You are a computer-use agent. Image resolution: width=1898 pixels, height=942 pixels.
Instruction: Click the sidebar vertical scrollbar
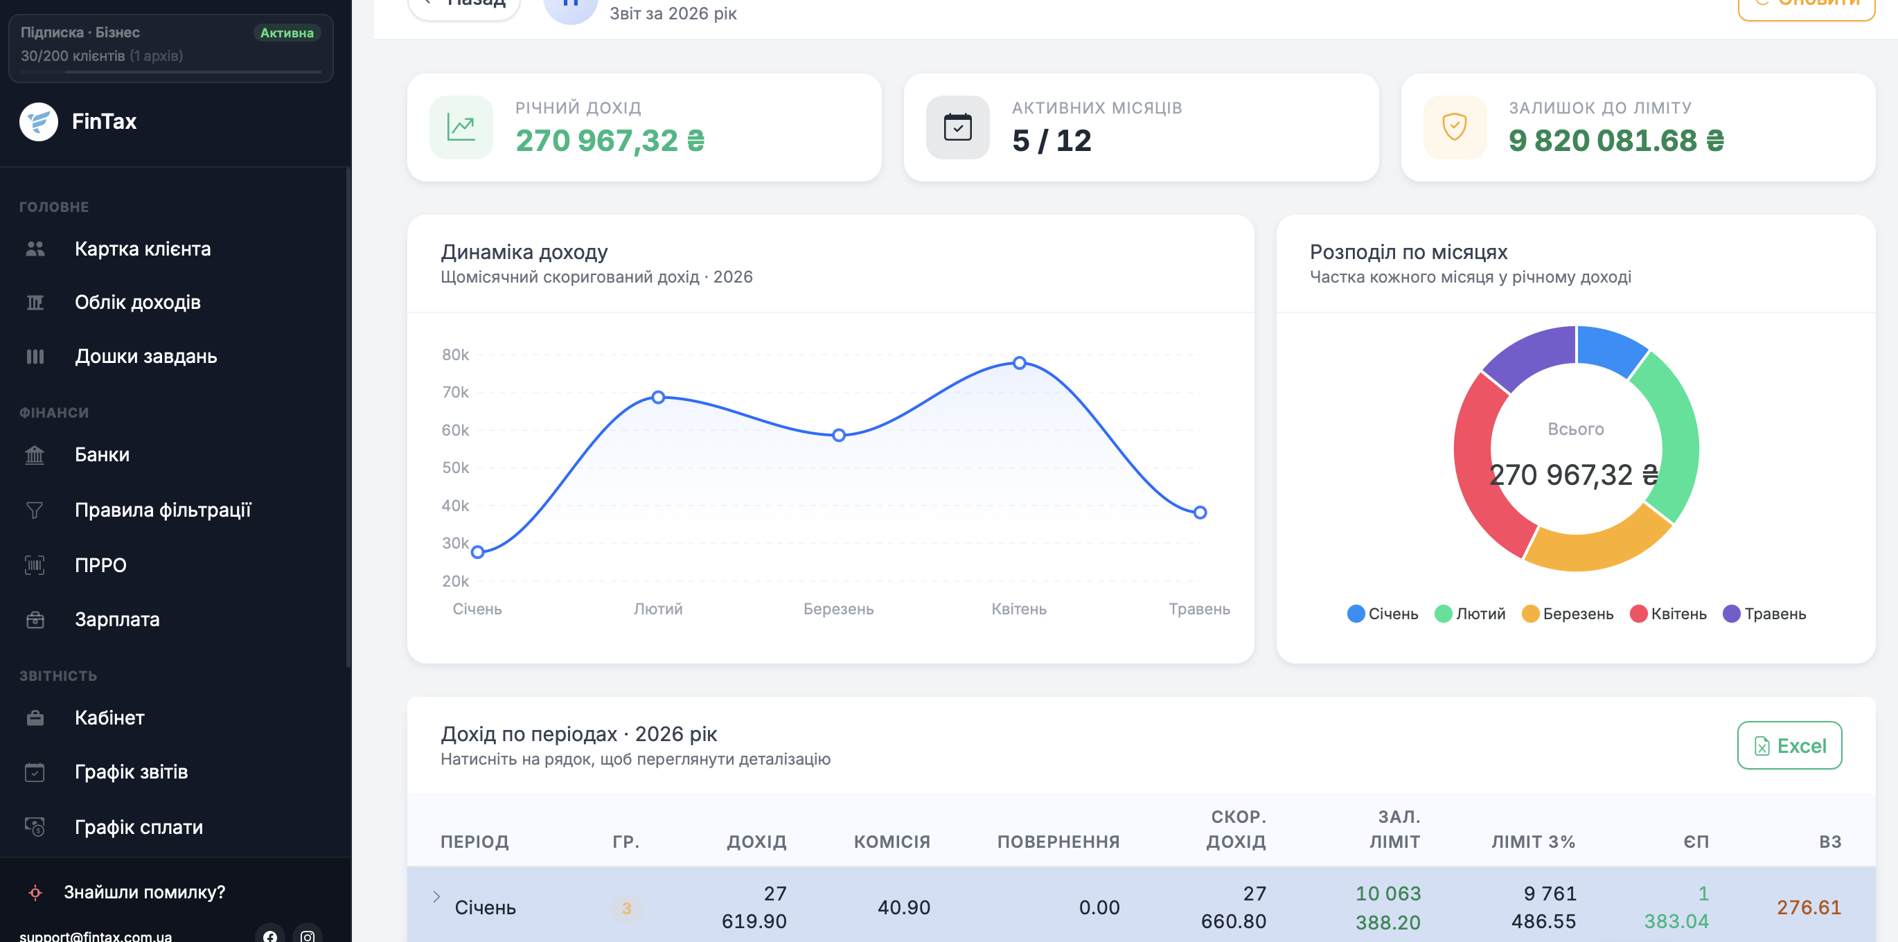pyautogui.click(x=348, y=418)
